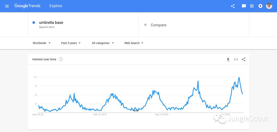Image resolution: width=277 pixels, height=132 pixels.
Task: Download the Interest over time chart
Action: coord(228,59)
